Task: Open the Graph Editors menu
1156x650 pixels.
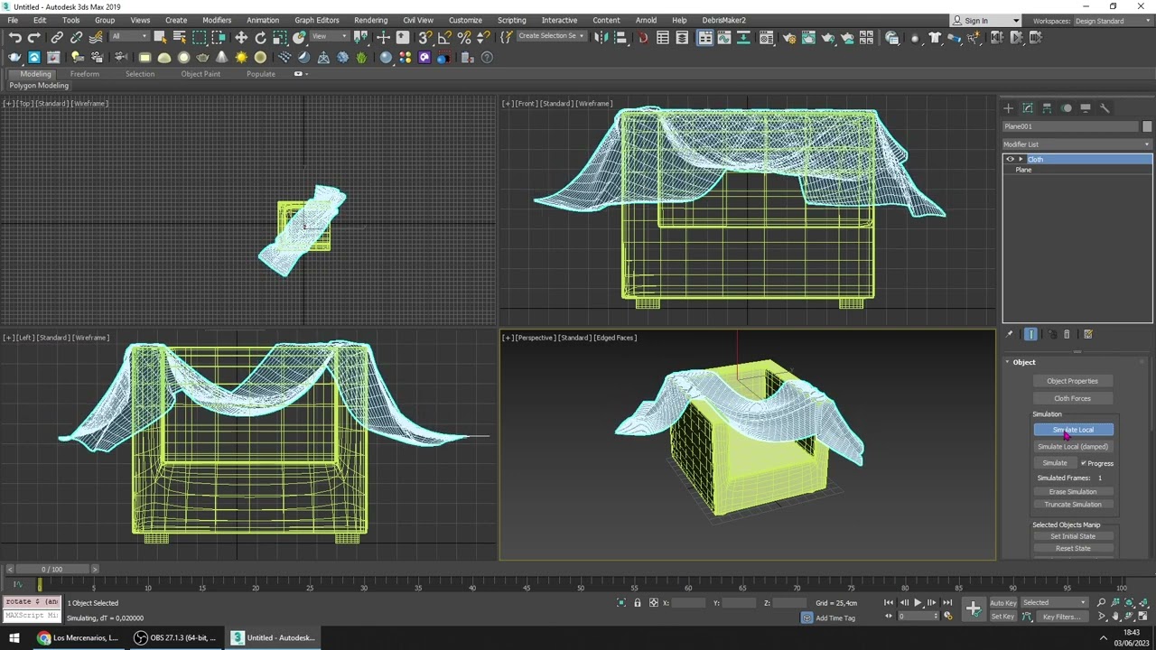Action: coord(317,20)
